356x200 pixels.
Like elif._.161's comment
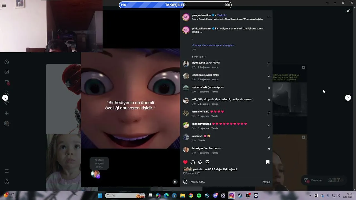[269, 101]
